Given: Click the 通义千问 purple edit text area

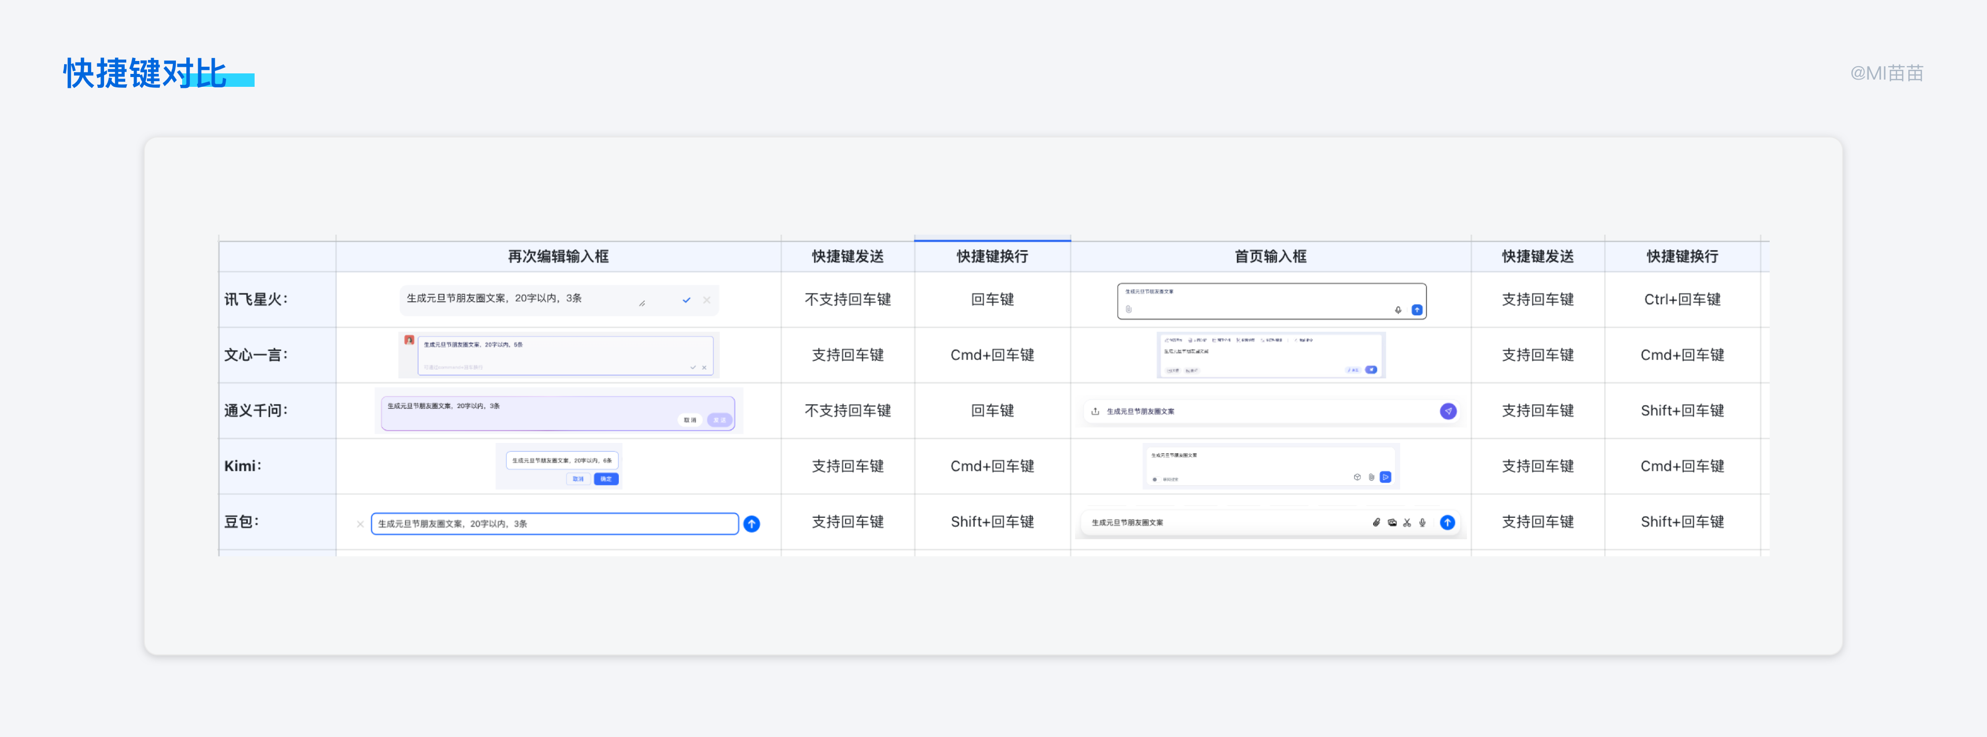Looking at the screenshot, I should (x=558, y=413).
